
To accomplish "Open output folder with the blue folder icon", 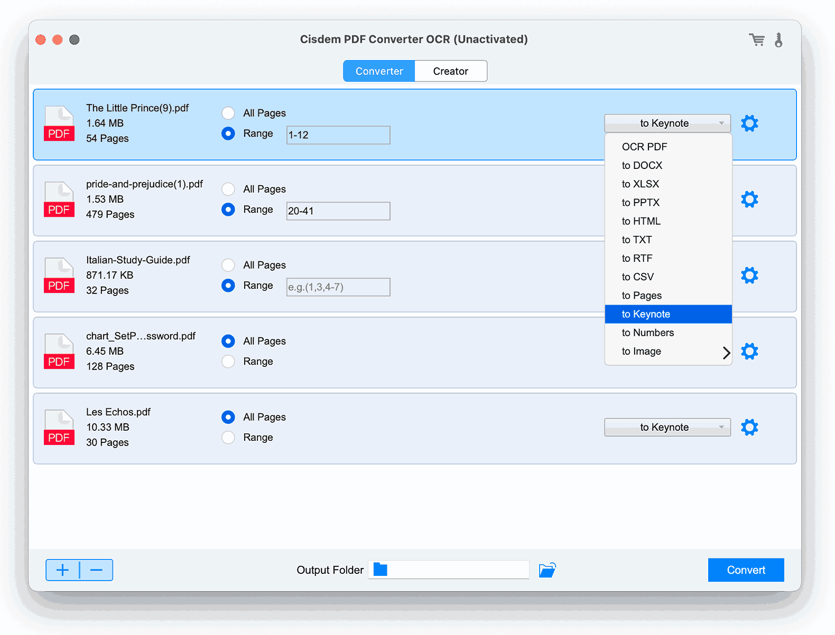I will (548, 570).
